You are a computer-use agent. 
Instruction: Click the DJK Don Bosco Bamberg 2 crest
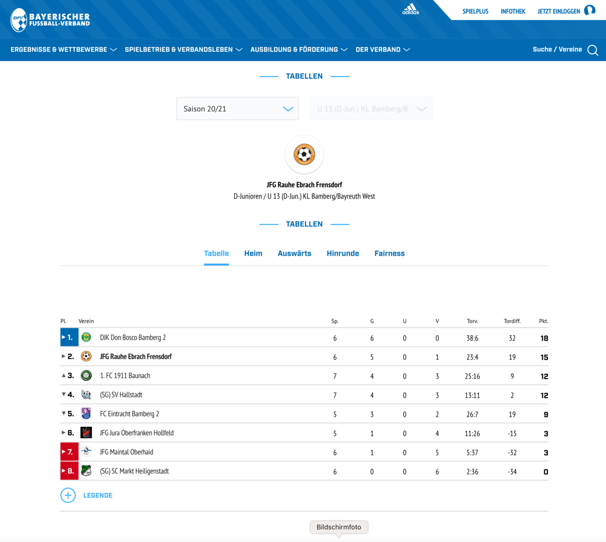pos(86,337)
